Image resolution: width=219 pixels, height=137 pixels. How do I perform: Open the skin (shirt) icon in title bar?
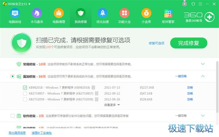coord(193,4)
